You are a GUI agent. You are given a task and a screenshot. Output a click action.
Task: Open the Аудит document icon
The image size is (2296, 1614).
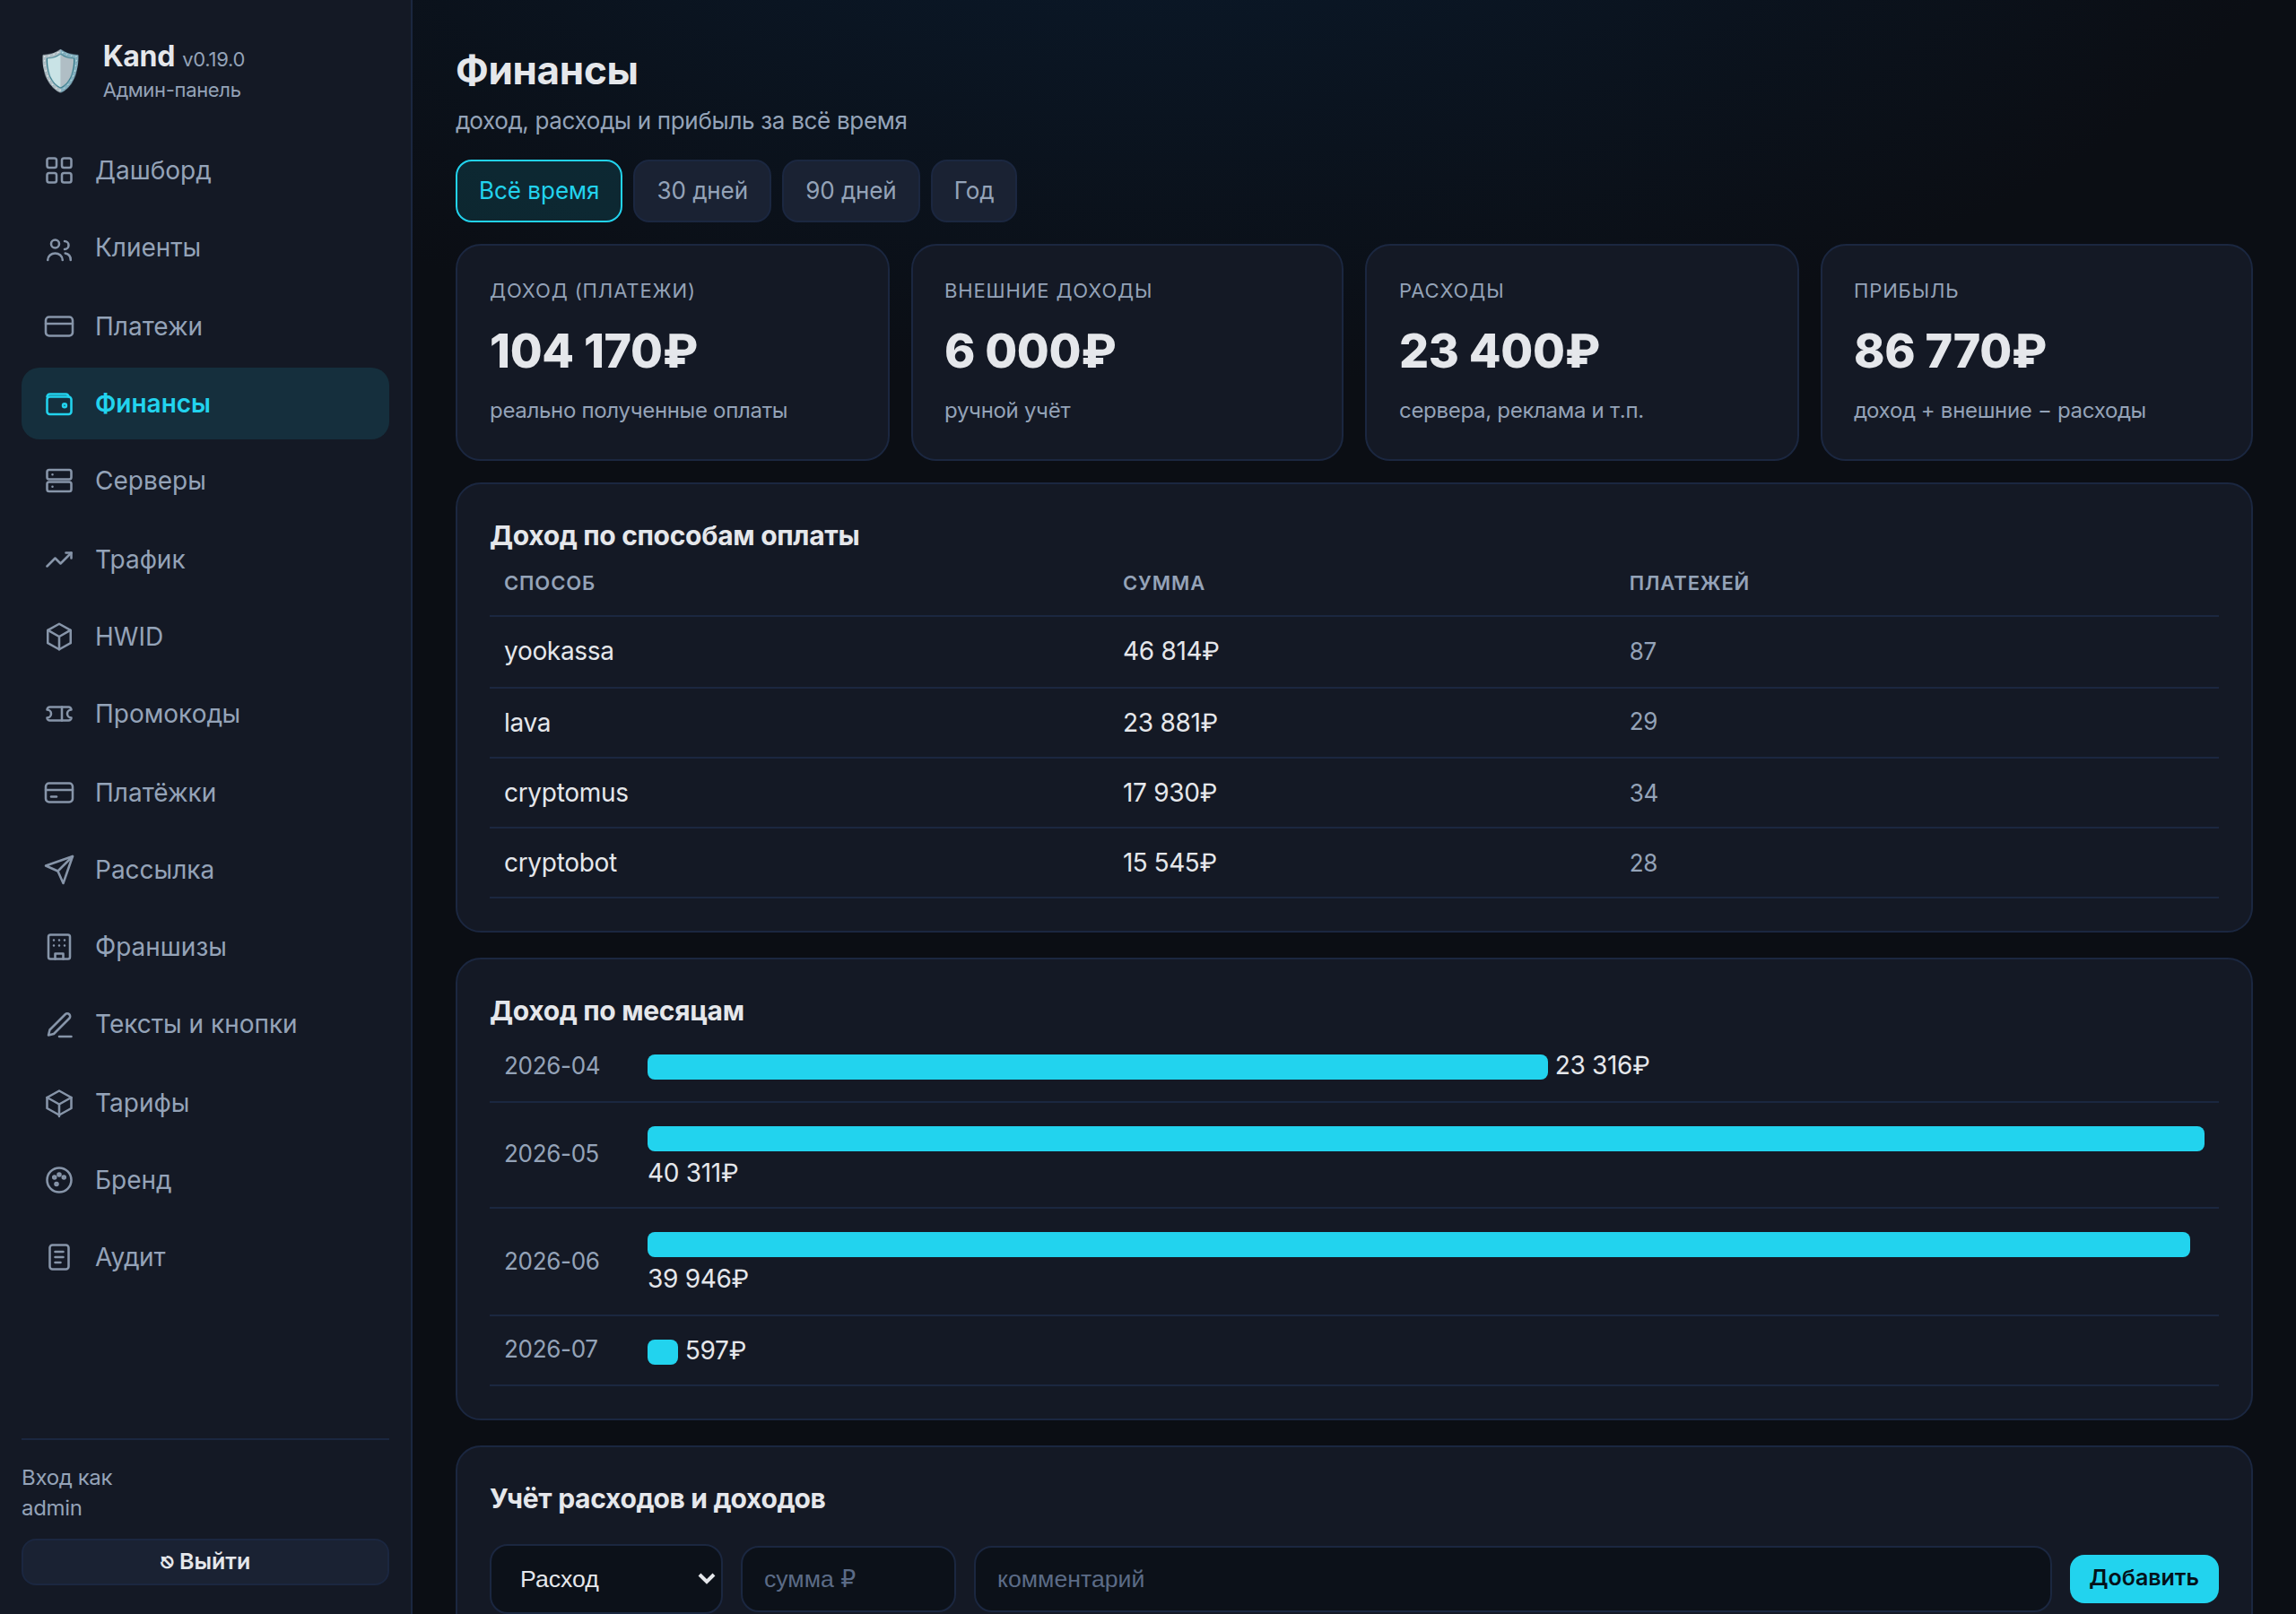click(59, 1257)
